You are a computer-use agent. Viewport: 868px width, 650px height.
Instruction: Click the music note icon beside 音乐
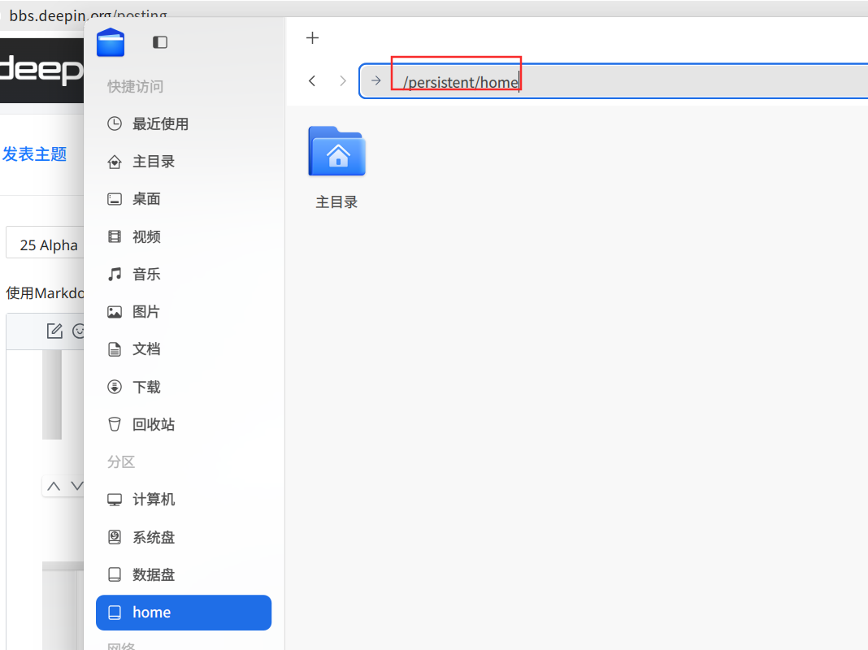pos(115,275)
